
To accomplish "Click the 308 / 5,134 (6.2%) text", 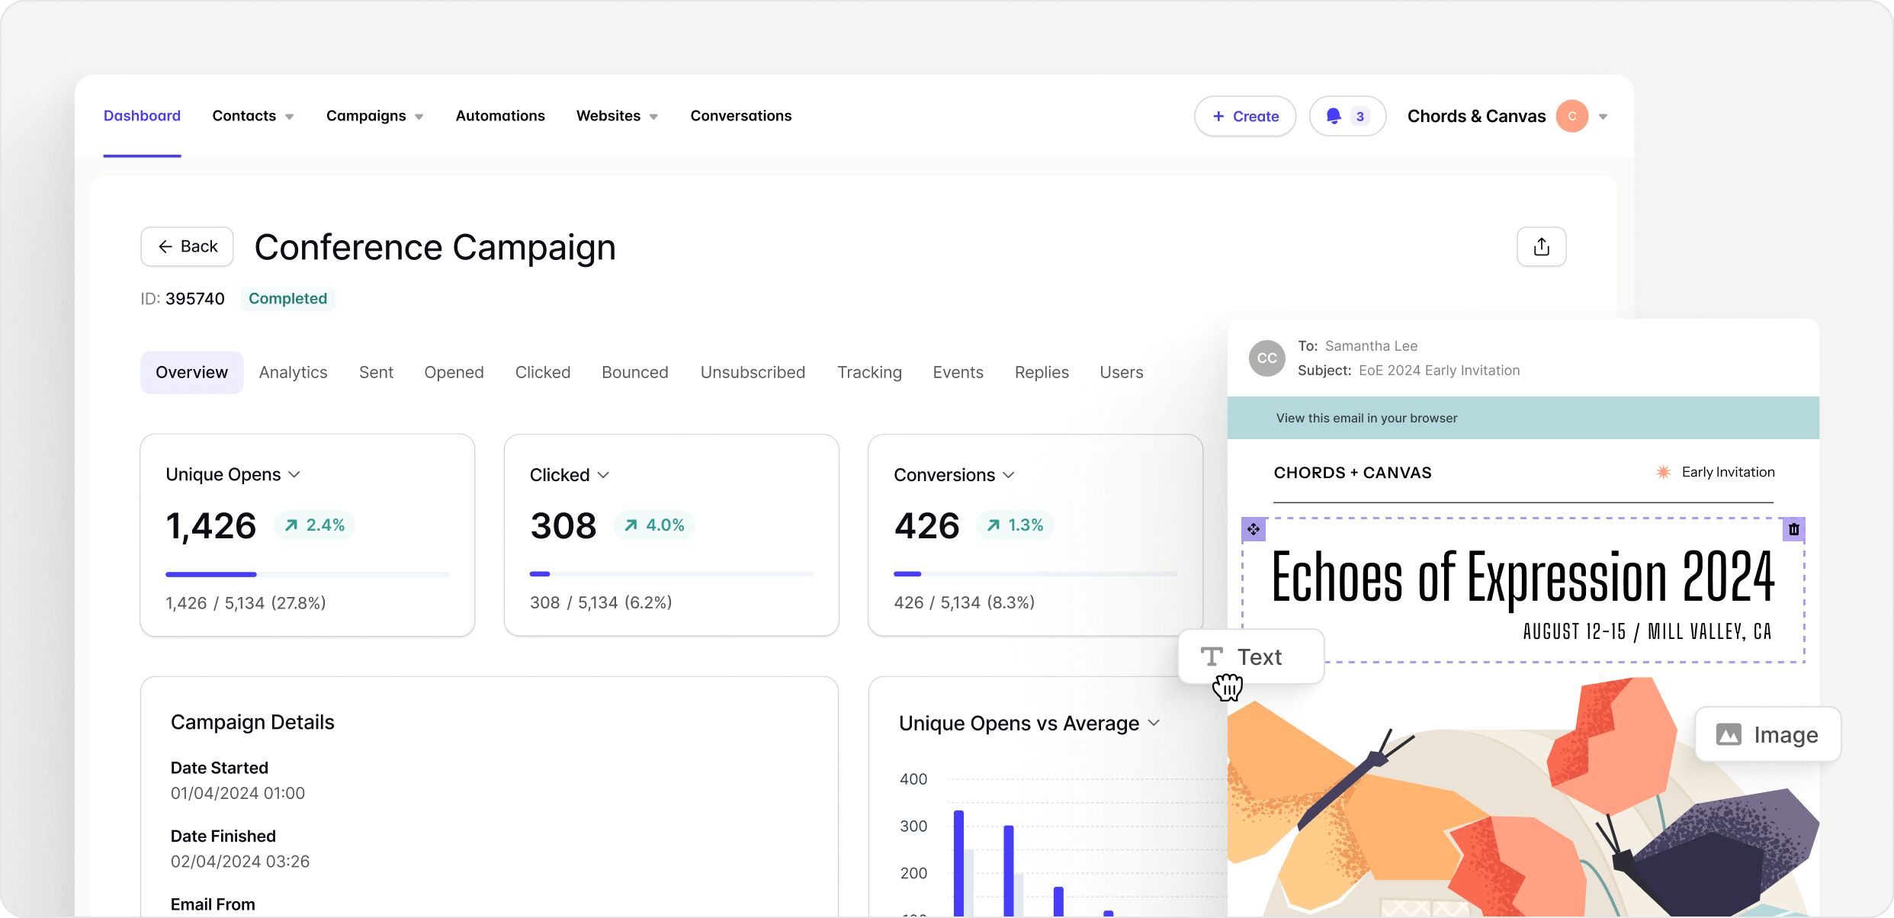I will 601,602.
